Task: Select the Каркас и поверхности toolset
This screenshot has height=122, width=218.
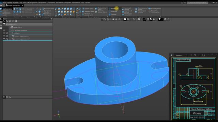Action: point(5,11)
